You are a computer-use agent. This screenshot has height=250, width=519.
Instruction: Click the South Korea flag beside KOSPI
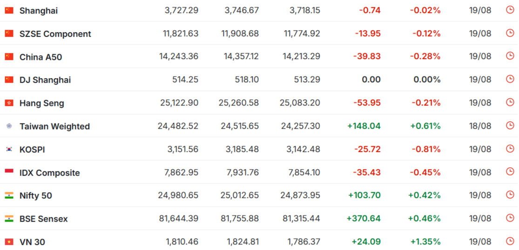tap(9, 149)
